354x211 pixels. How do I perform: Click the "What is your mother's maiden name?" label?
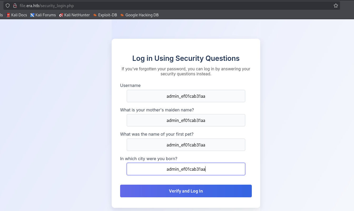pos(157,110)
